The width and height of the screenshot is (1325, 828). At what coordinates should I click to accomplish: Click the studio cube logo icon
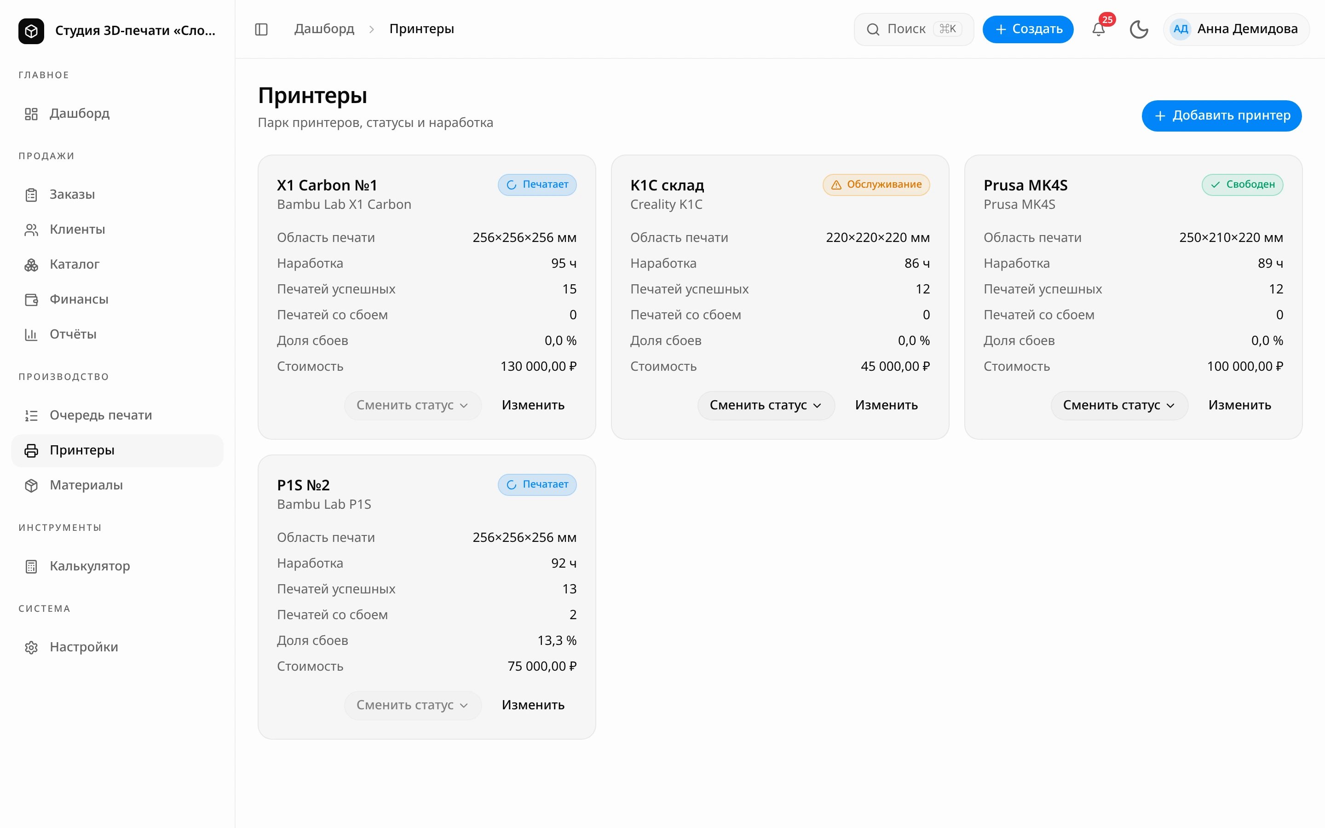click(31, 31)
